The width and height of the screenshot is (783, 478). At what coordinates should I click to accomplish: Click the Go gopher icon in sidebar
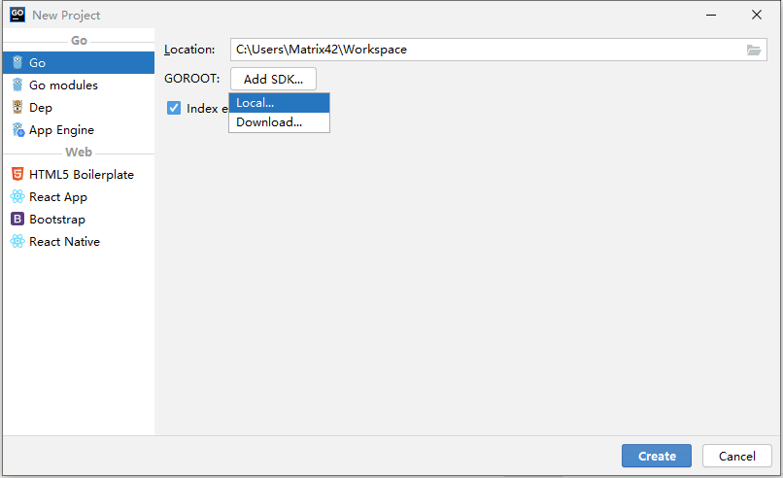coord(17,62)
